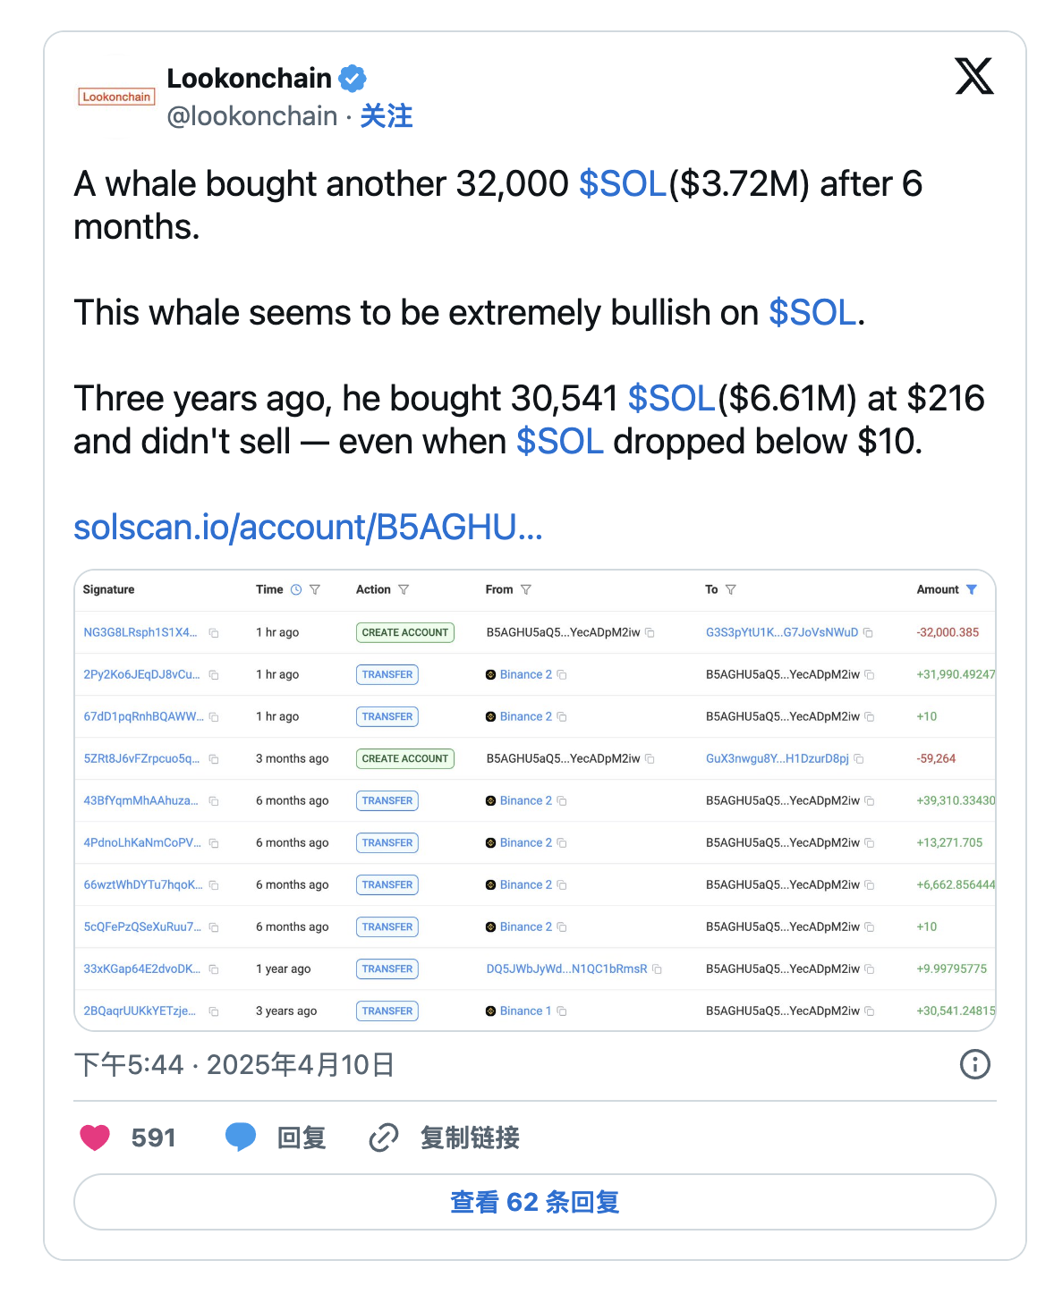Viewport: 1054px width, 1311px height.
Task: Open the Action column filter
Action: coord(404,590)
